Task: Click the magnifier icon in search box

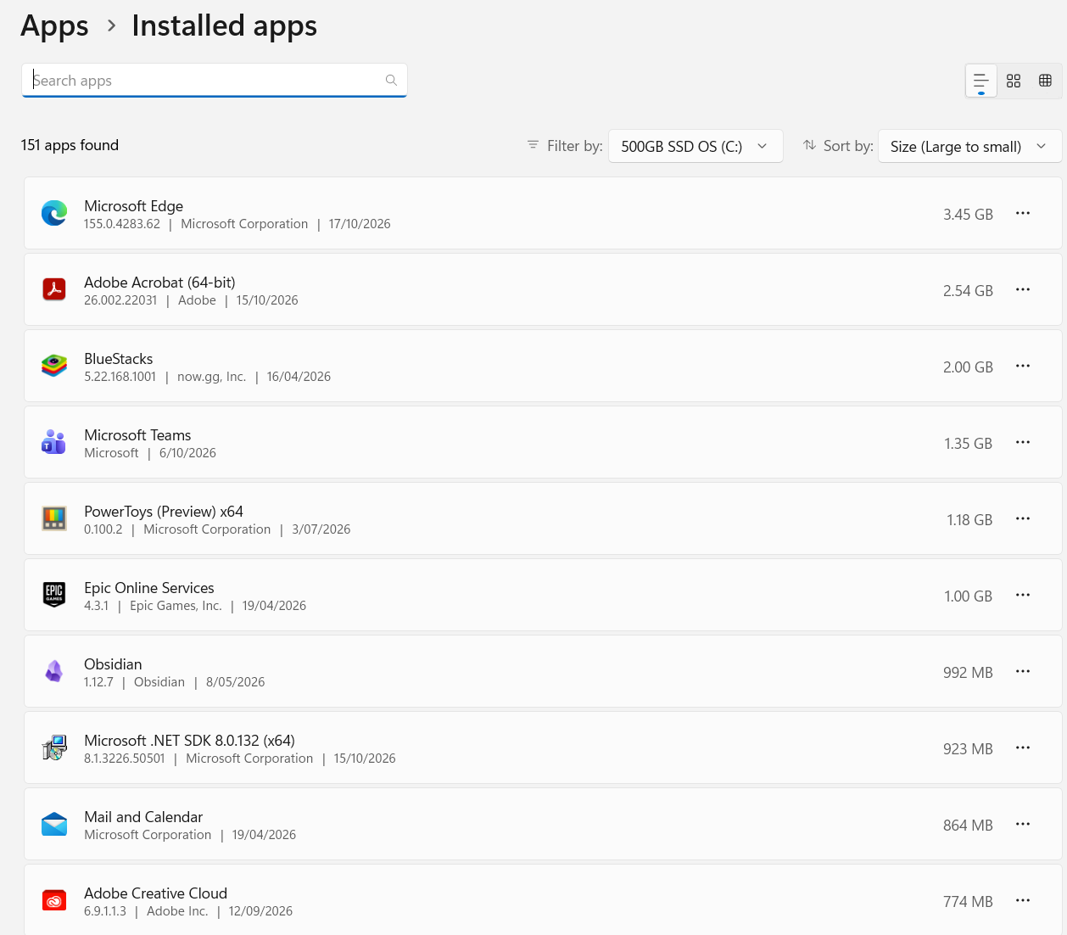Action: pos(391,81)
